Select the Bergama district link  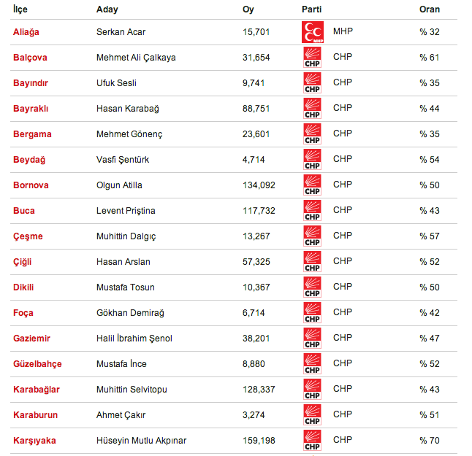[x=32, y=134]
